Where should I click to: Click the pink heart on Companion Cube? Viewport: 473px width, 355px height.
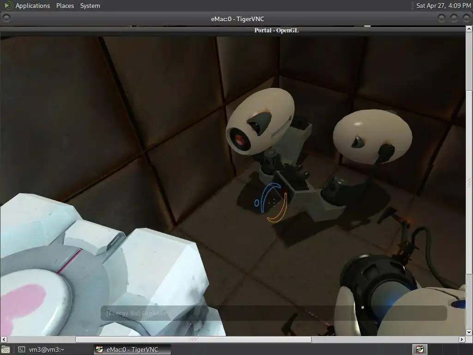[x=21, y=308]
